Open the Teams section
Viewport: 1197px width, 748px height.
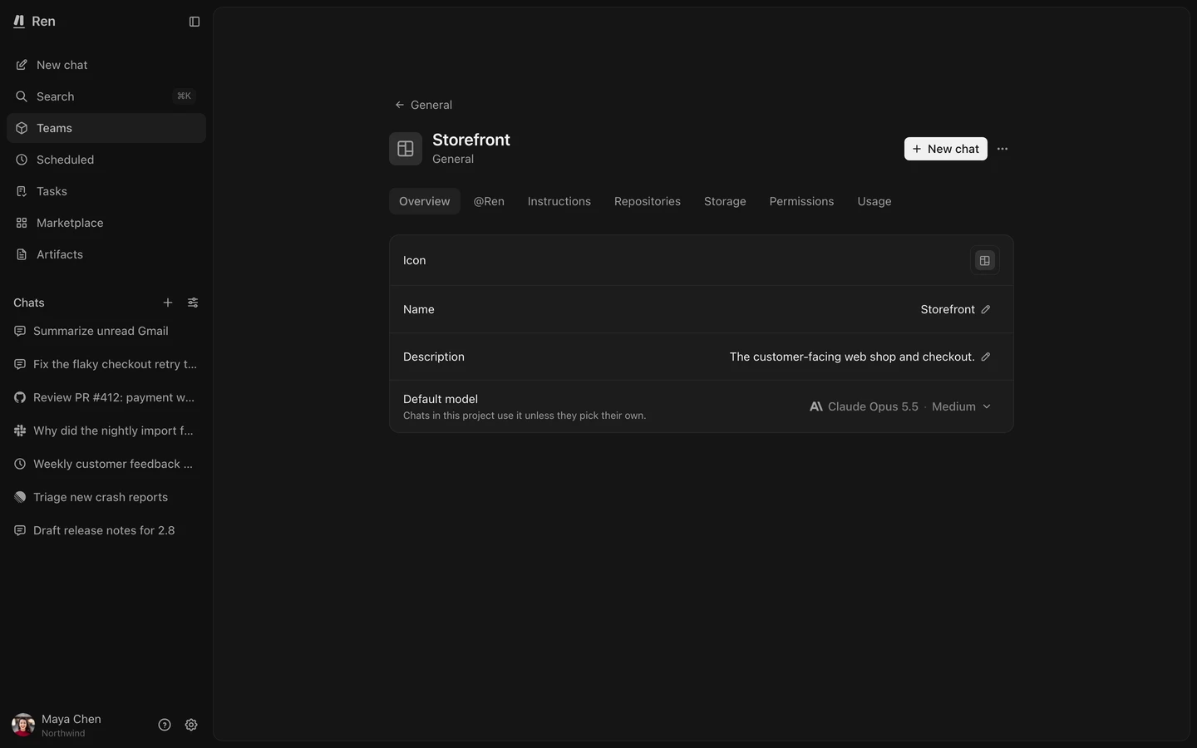pyautogui.click(x=106, y=128)
